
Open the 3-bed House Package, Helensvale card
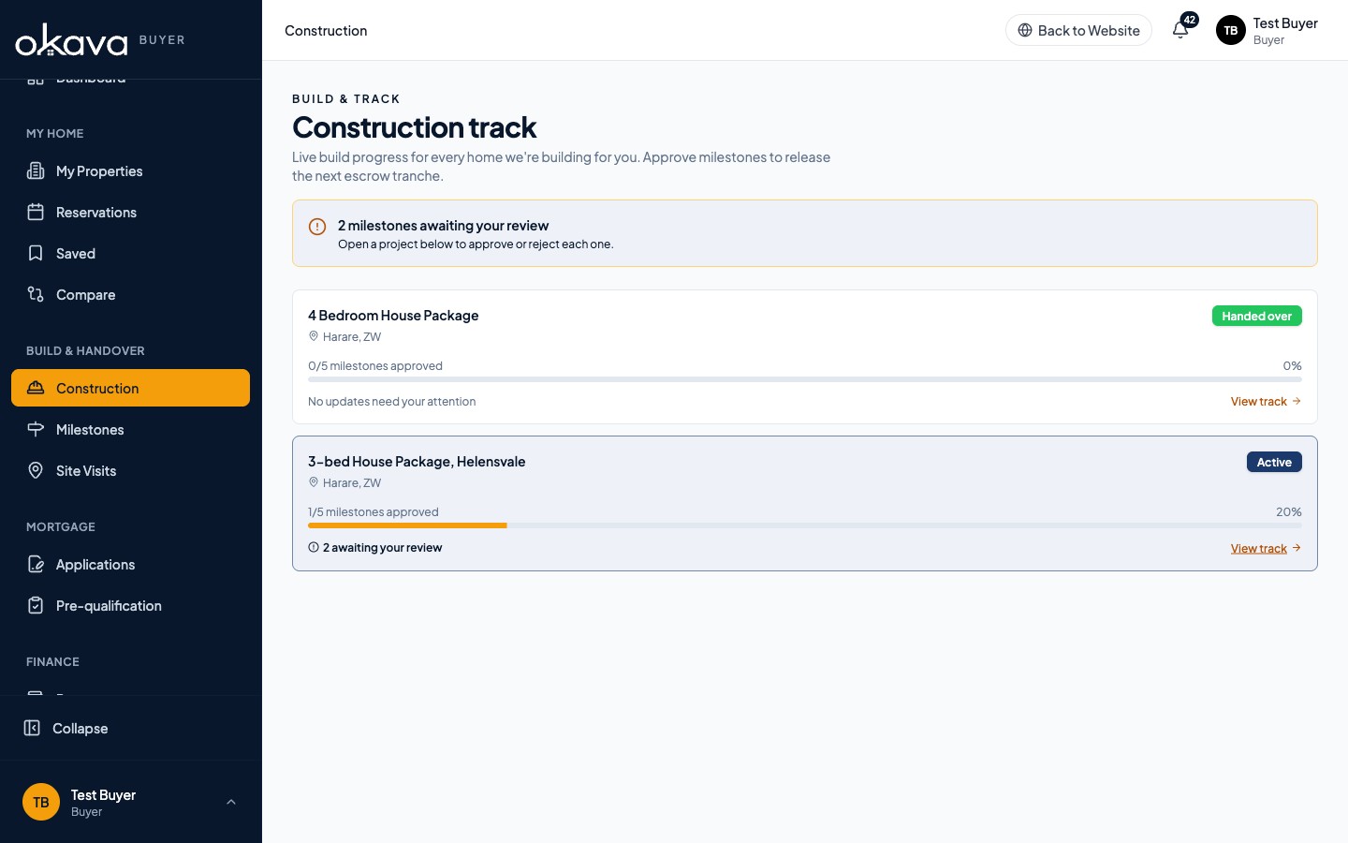(804, 503)
